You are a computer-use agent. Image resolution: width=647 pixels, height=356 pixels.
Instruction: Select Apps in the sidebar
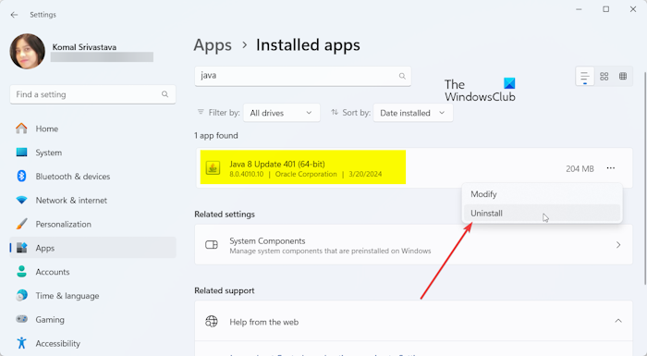click(92, 248)
